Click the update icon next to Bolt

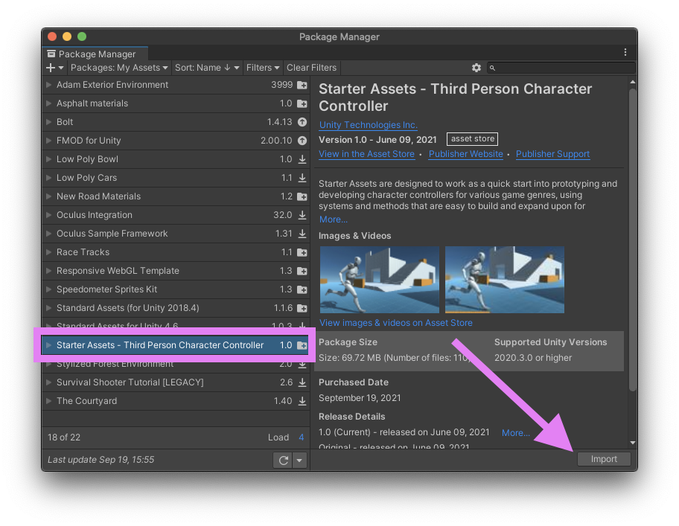(302, 122)
